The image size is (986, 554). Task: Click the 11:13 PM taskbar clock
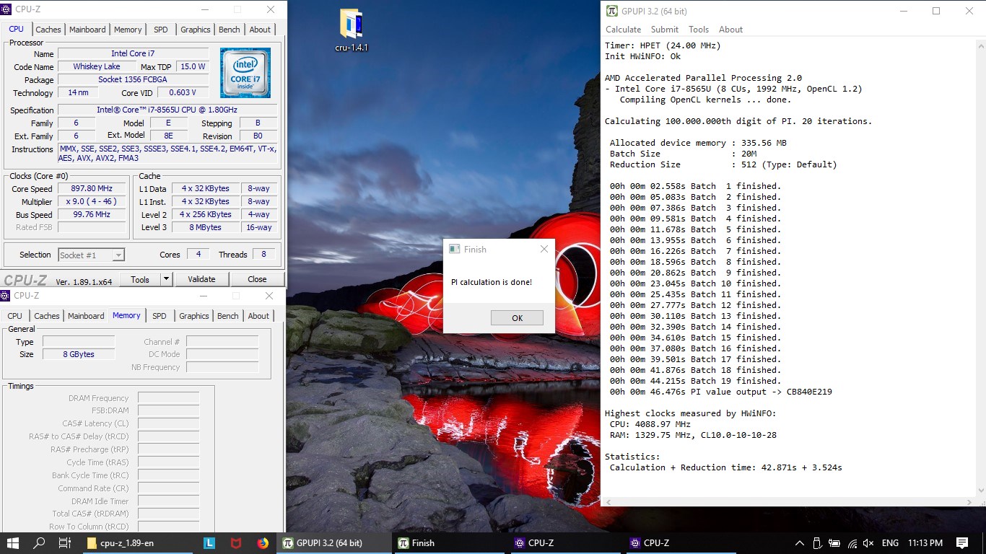click(925, 543)
